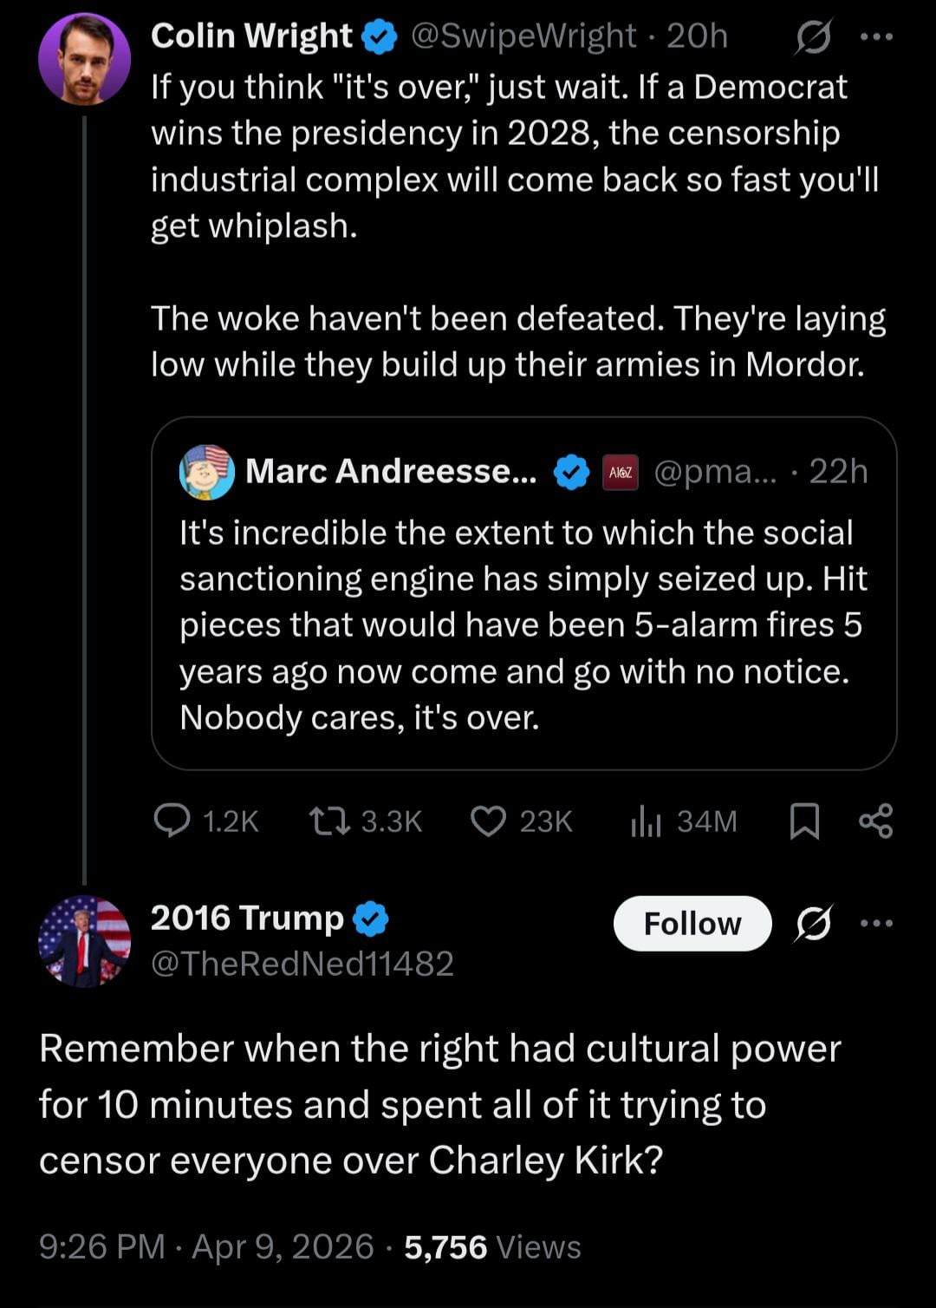Viewport: 936px width, 1308px height.
Task: Open Grok icon beside Colin Wright's post
Action: (x=813, y=37)
